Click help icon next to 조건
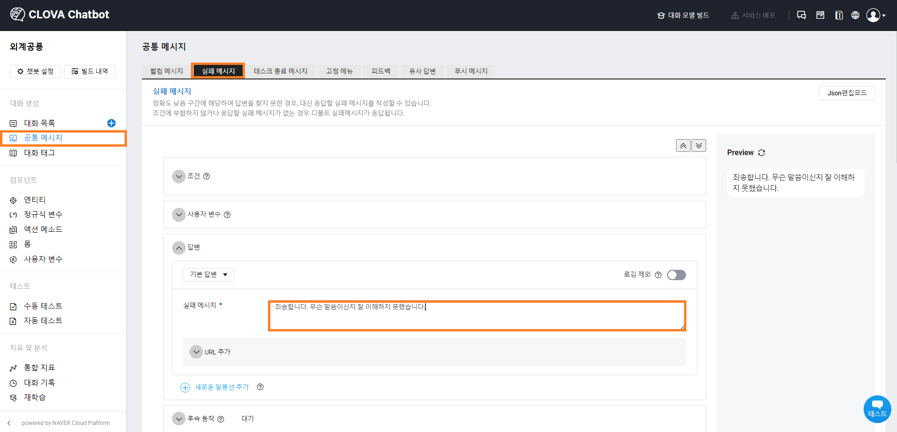This screenshot has height=432, width=897. point(206,176)
